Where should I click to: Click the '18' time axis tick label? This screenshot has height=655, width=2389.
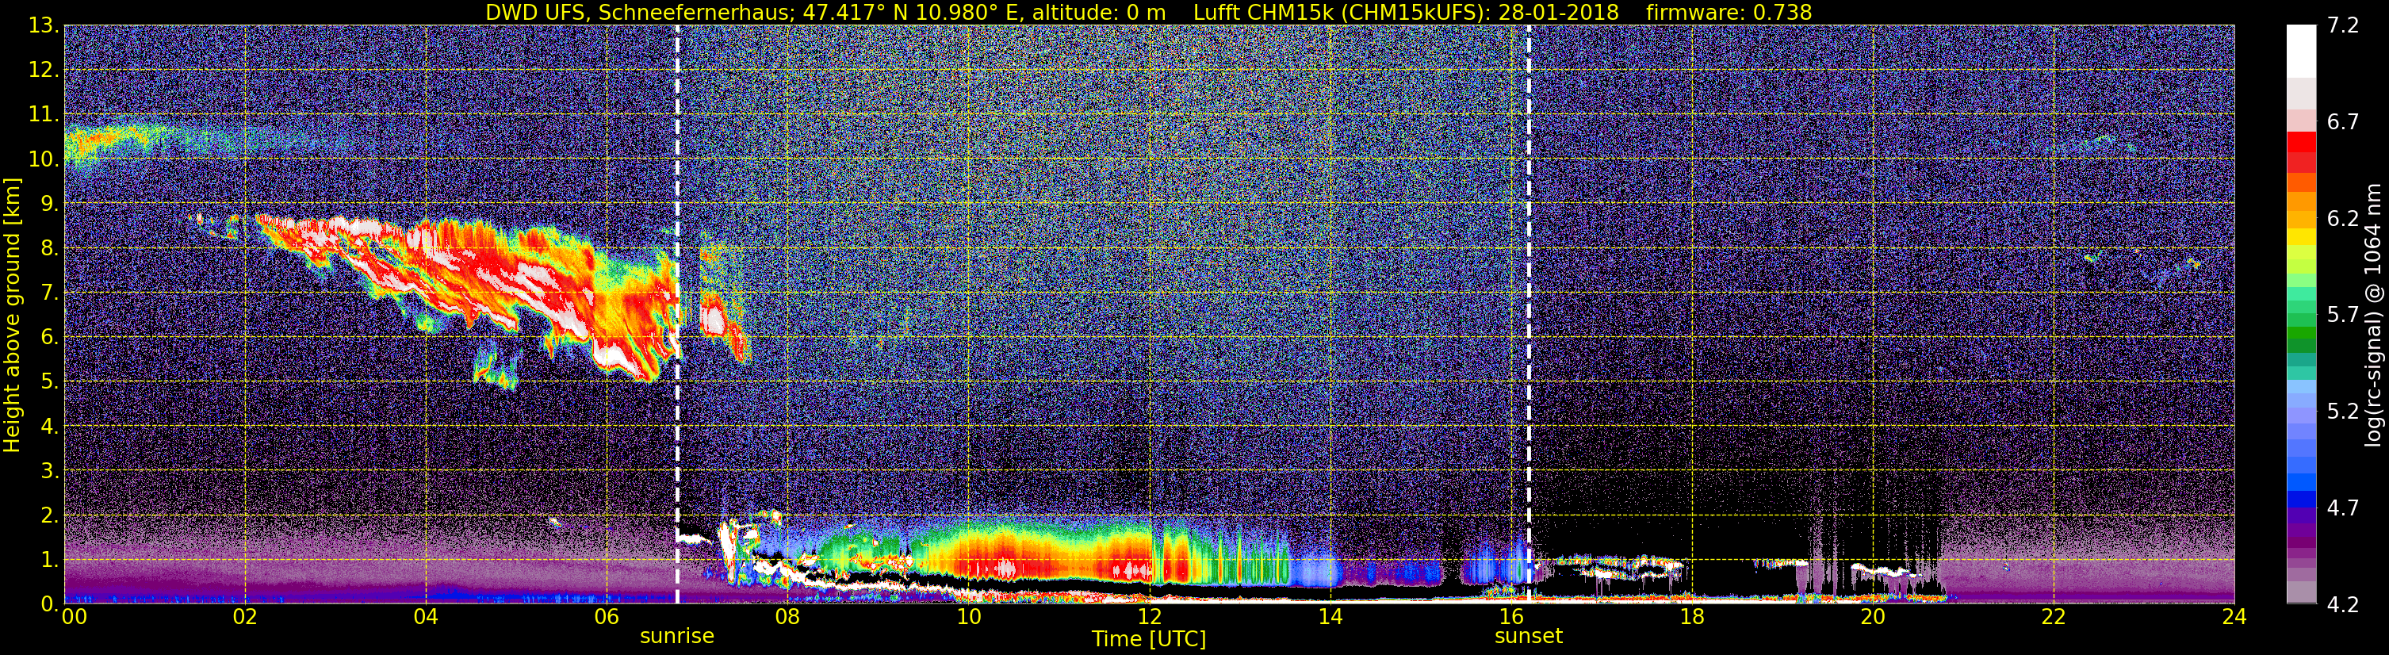1691,618
